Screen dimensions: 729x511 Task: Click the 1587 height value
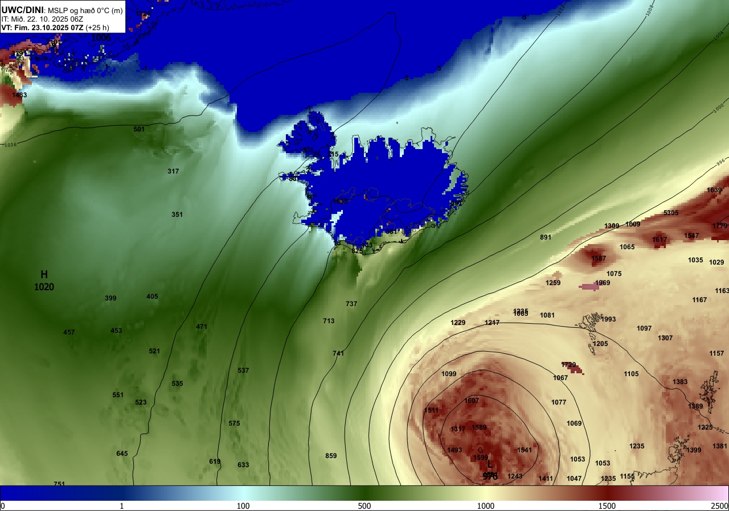pos(599,258)
